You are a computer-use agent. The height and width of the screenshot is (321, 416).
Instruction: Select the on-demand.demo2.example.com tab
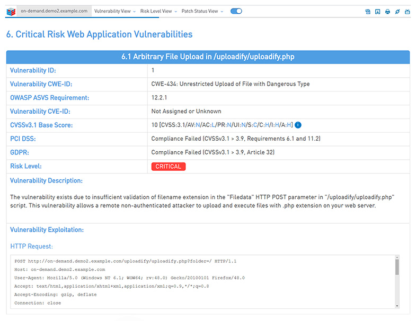54,11
